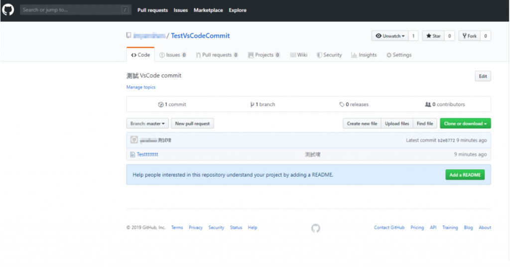Expand the Branch: master selector
The width and height of the screenshot is (510, 267).
(147, 124)
